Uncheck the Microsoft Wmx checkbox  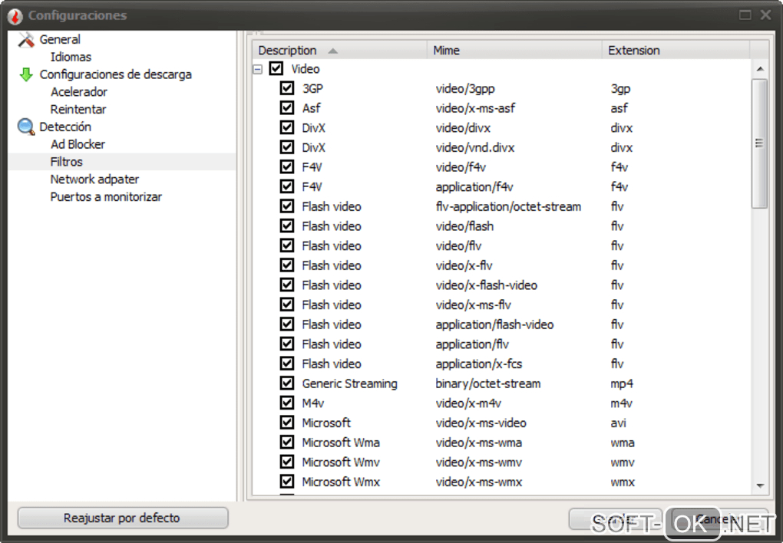tap(286, 482)
